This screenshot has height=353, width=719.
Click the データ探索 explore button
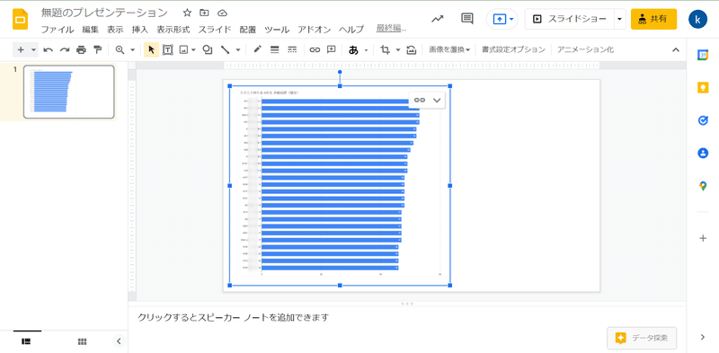pos(642,339)
